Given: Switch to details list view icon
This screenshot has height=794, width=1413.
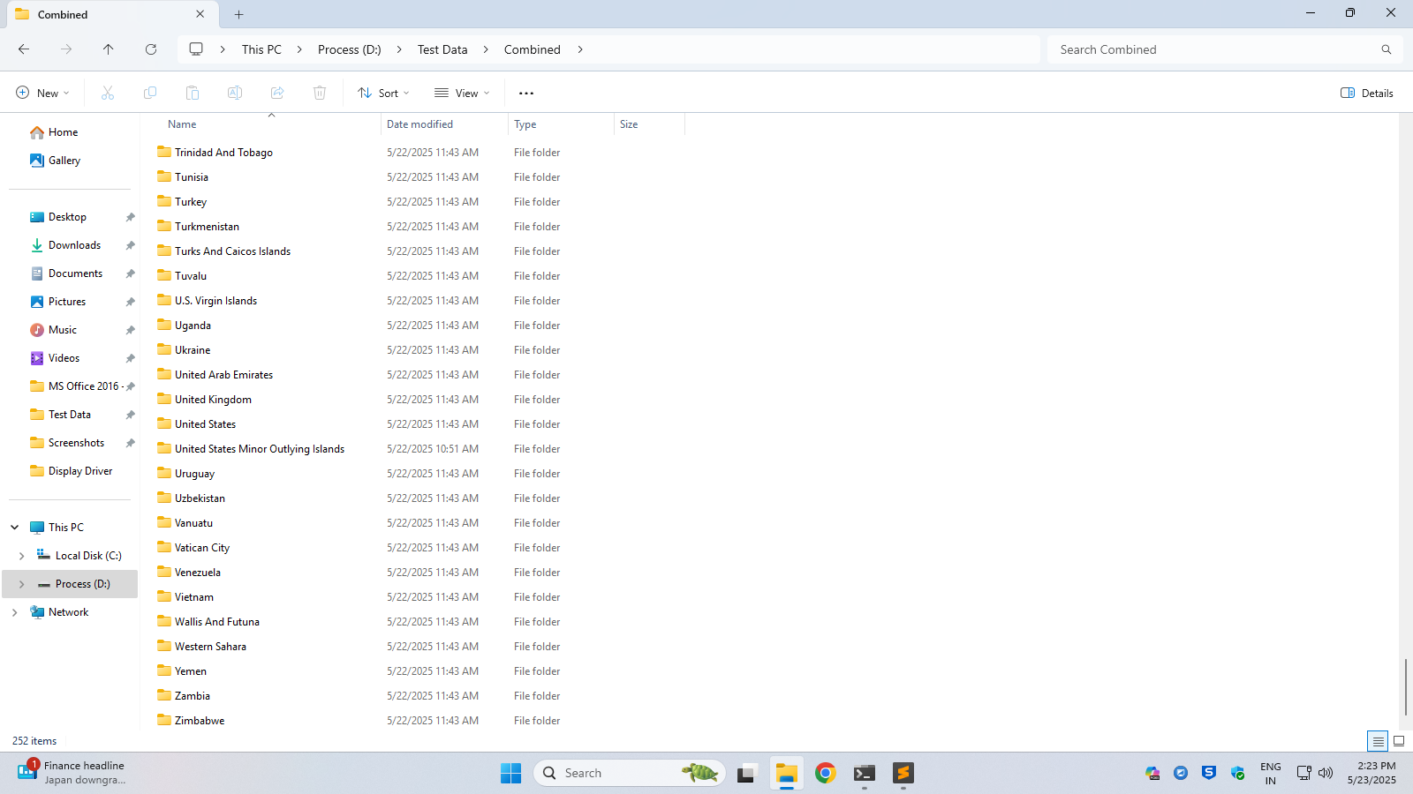Looking at the screenshot, I should click(1378, 741).
